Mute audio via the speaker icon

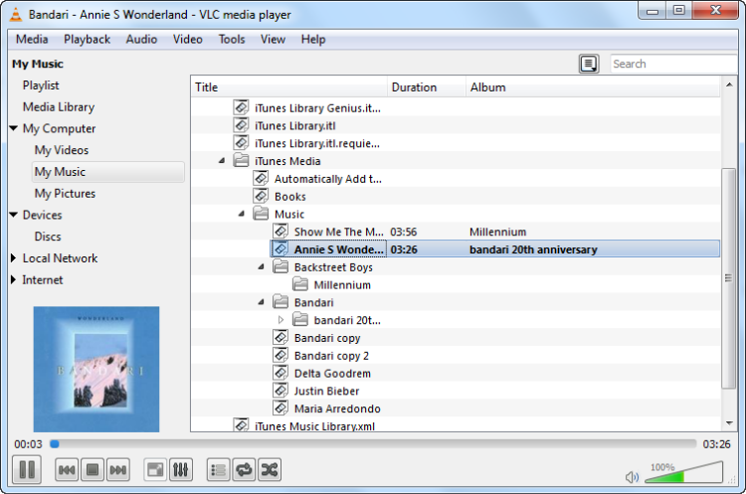[x=632, y=477]
